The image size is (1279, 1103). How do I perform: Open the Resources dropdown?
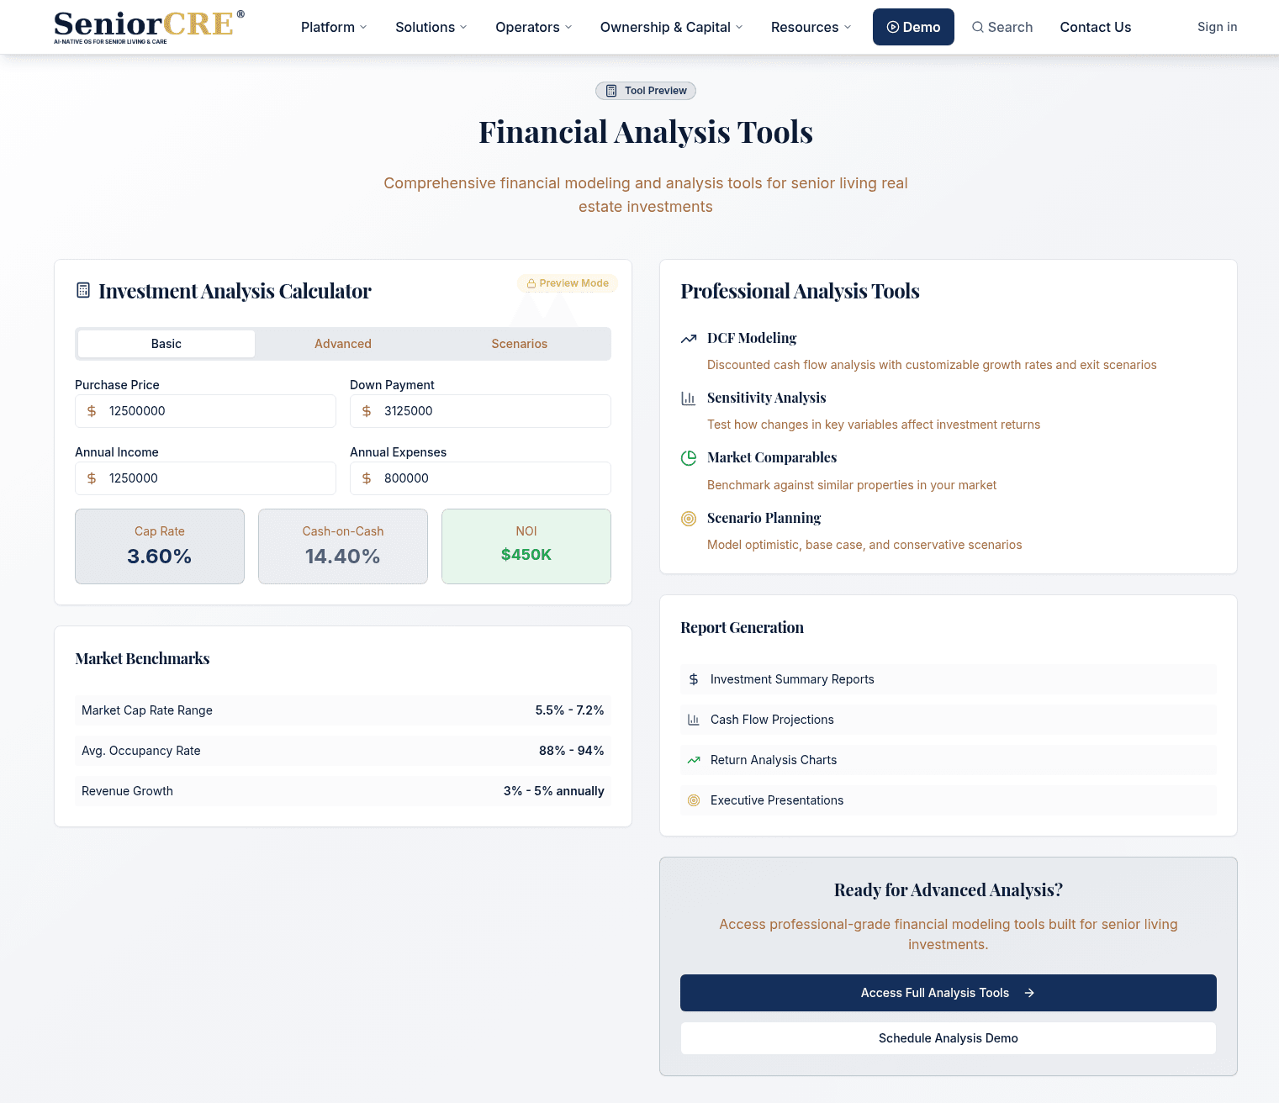point(811,27)
